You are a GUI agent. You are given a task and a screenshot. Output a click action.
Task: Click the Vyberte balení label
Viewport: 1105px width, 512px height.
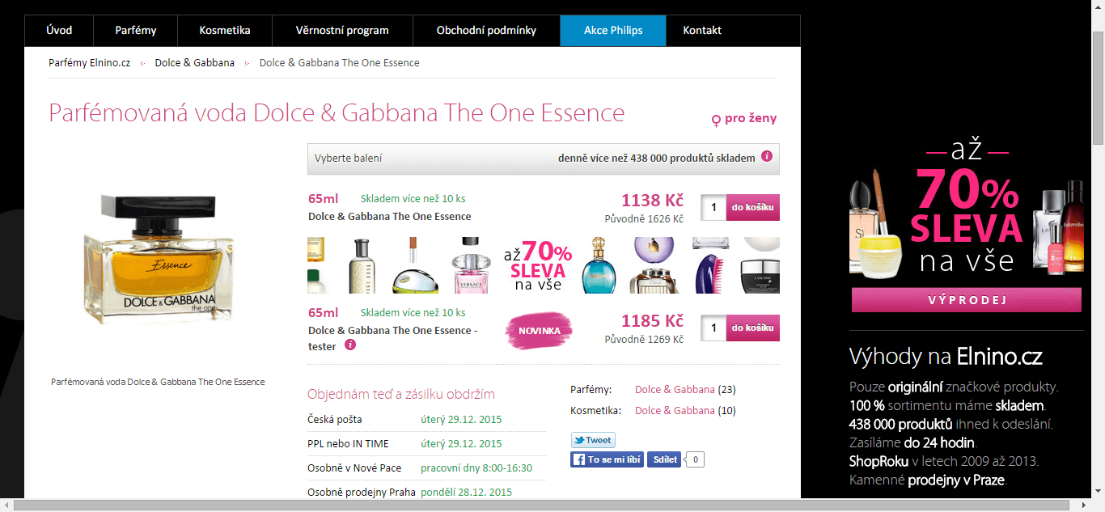pos(349,159)
